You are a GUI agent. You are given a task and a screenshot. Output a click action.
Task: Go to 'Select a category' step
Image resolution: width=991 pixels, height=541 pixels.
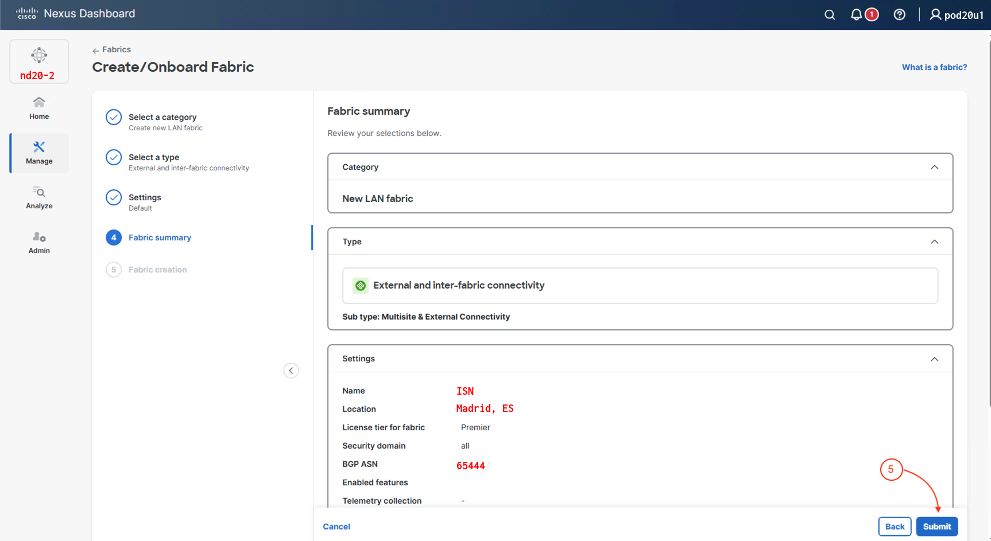162,118
